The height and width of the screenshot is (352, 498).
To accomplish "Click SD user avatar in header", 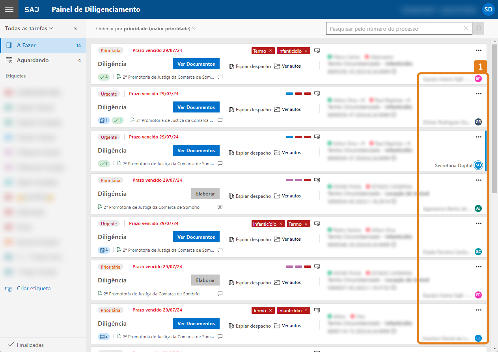I will click(x=488, y=9).
